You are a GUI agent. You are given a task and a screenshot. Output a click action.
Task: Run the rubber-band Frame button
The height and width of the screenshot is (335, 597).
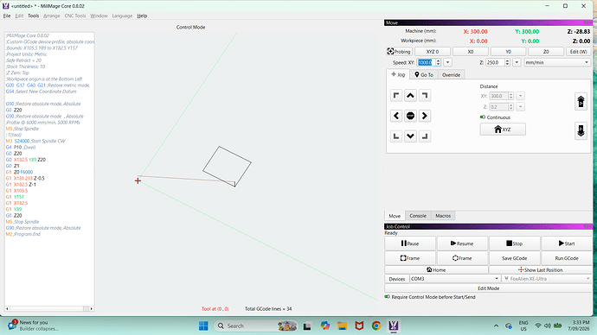[462, 258]
